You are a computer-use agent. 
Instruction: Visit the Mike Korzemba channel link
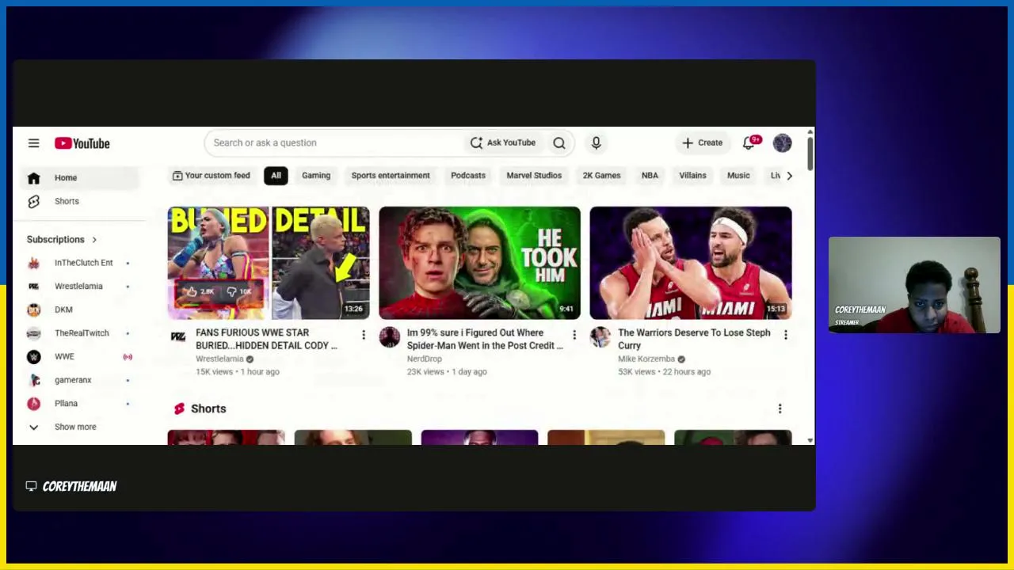coord(646,359)
